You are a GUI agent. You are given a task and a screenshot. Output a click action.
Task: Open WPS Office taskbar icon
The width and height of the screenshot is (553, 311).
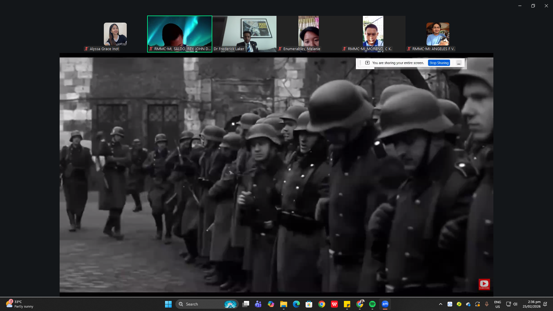point(334,304)
